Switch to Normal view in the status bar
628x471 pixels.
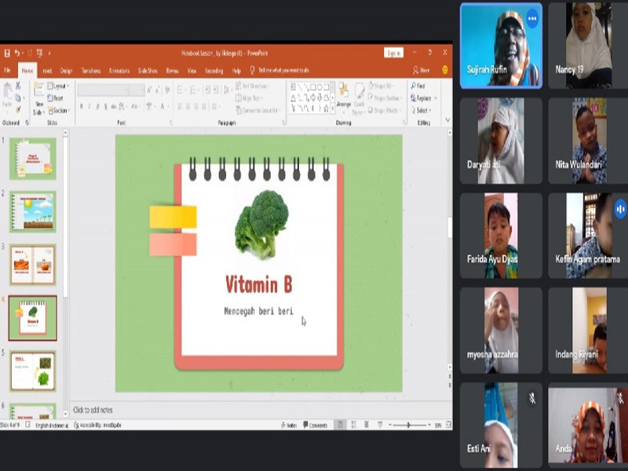pos(341,425)
